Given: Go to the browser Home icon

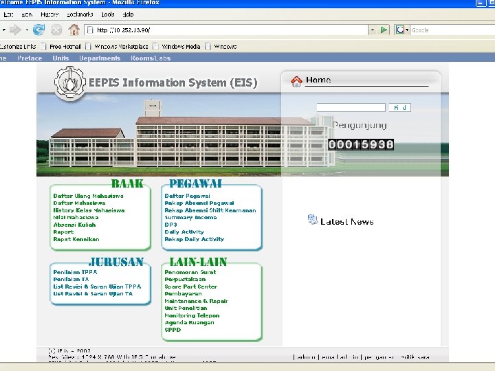Looking at the screenshot, I should coord(74,30).
